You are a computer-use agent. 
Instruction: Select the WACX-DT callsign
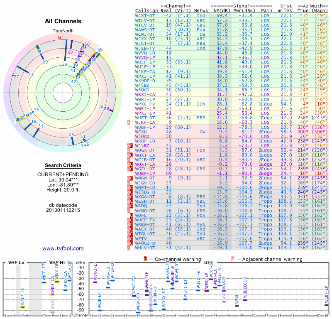click(x=145, y=229)
